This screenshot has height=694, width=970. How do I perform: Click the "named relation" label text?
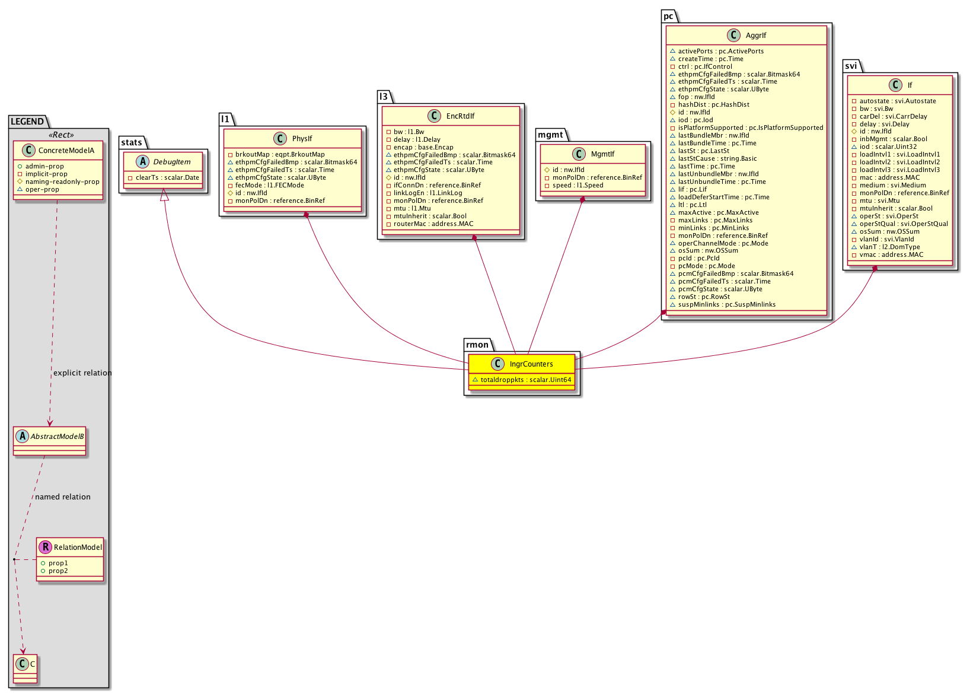[63, 497]
